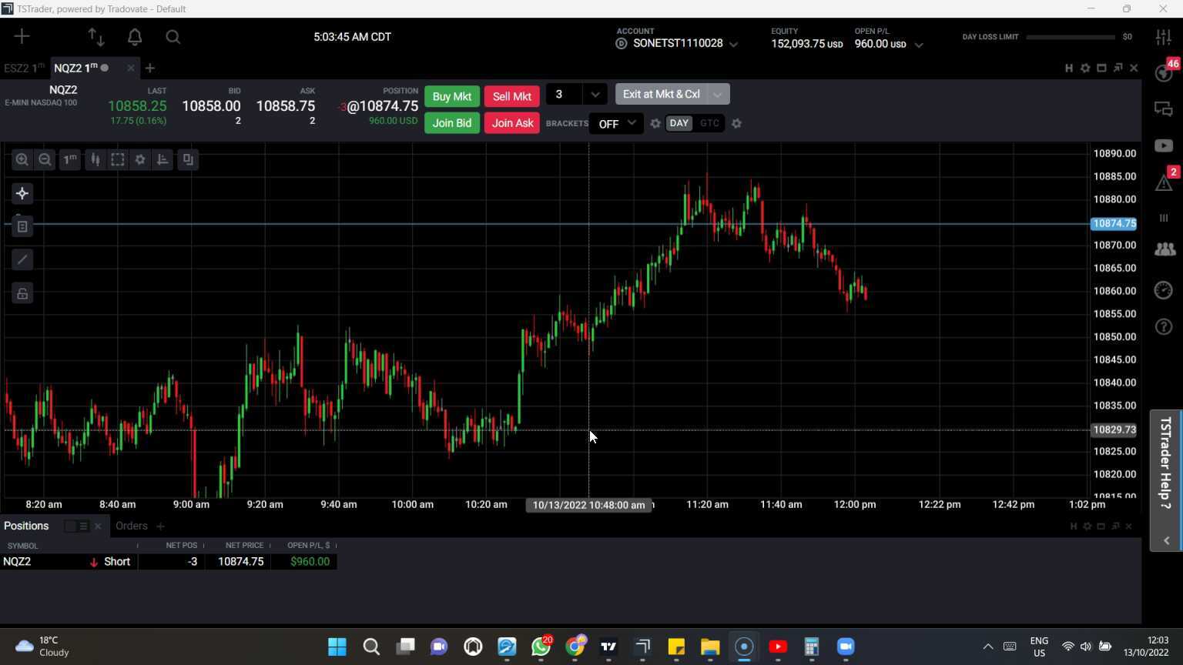Viewport: 1183px width, 665px height.
Task: Expand the order quantity dropdown showing 3
Action: 594,94
